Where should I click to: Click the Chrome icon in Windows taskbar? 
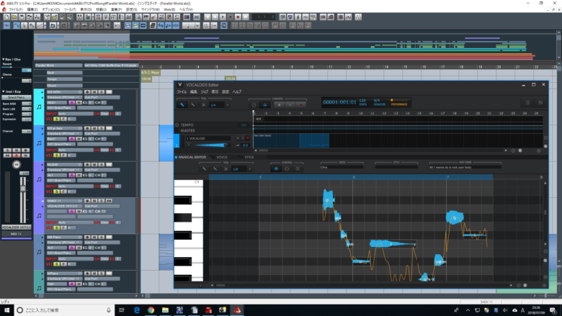(152, 310)
